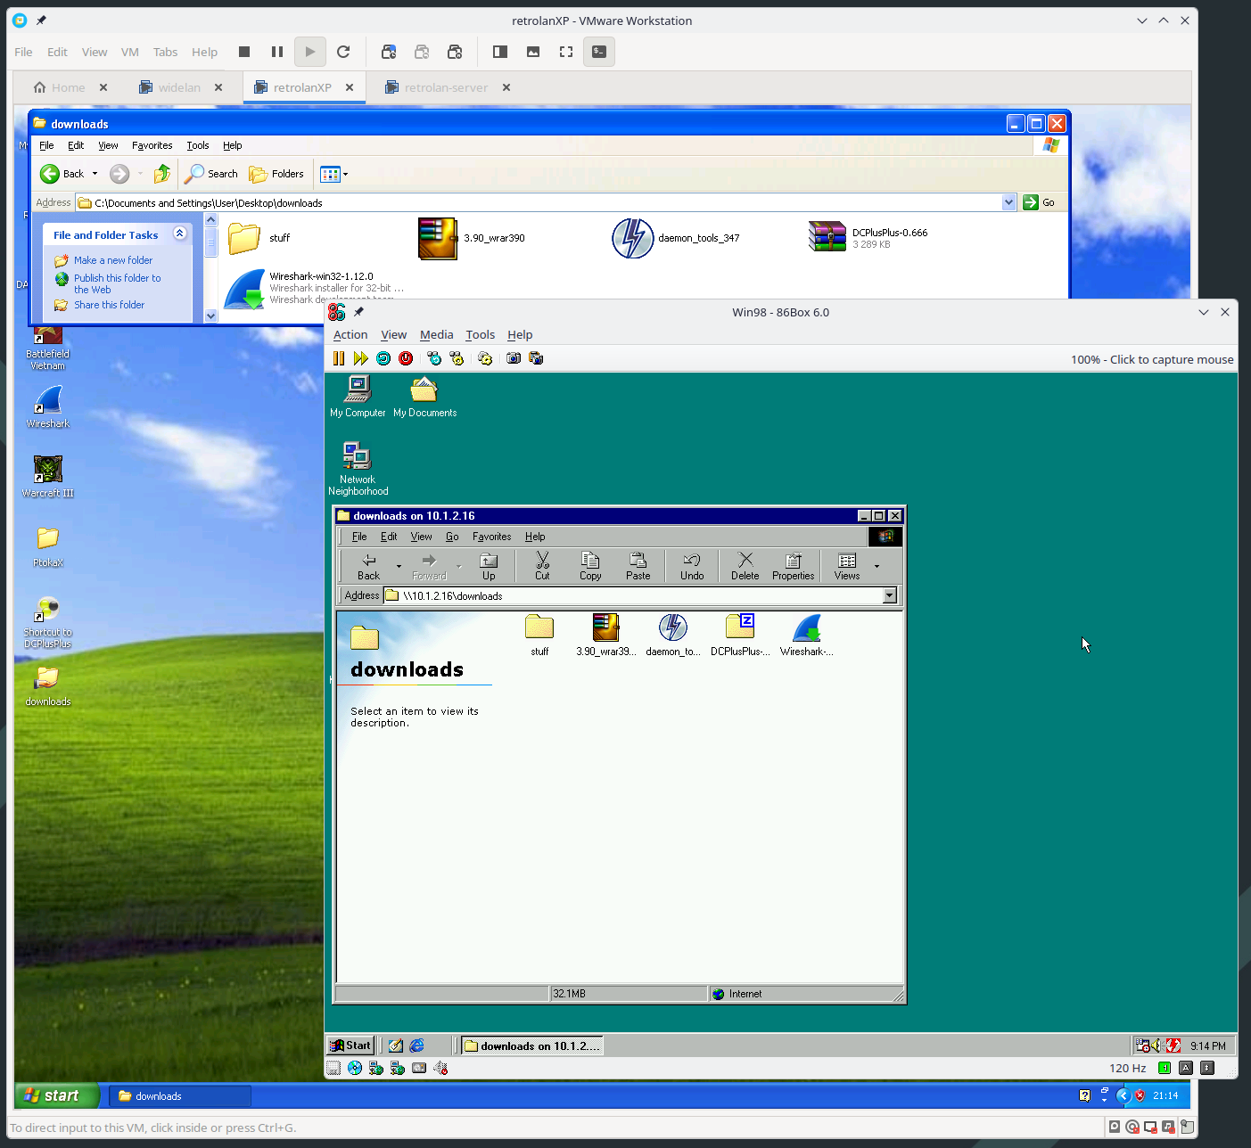
Task: Click the Paste icon in Win98 Explorer
Action: coord(638,566)
